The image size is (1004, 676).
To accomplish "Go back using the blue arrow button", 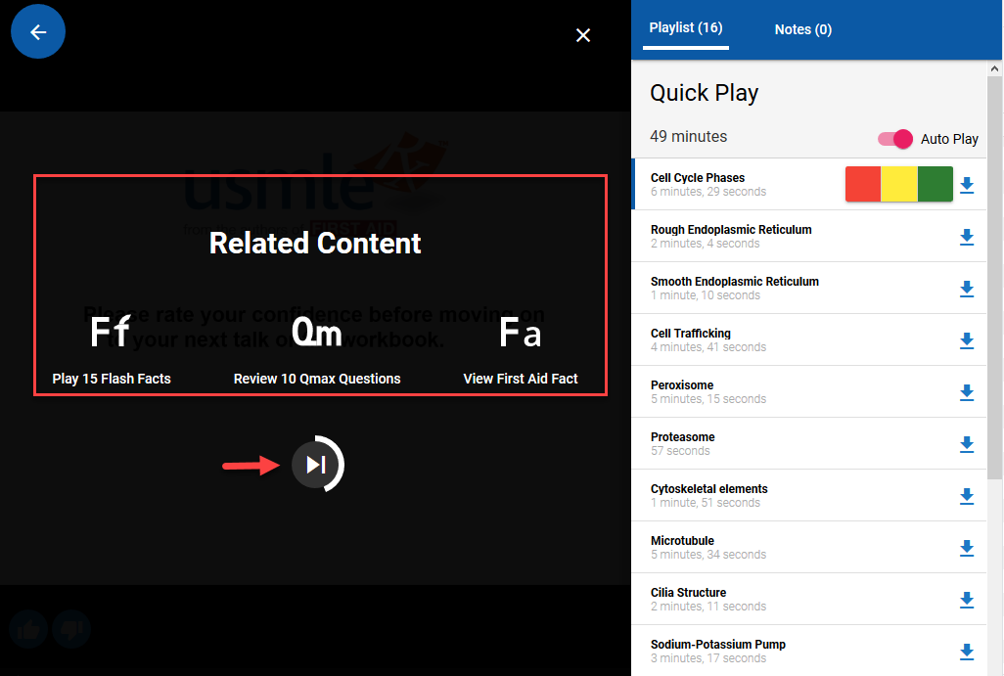I will [38, 31].
